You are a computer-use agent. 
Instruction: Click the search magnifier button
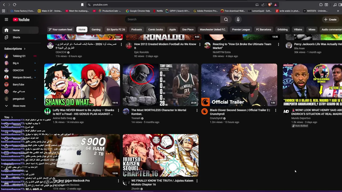(x=226, y=19)
